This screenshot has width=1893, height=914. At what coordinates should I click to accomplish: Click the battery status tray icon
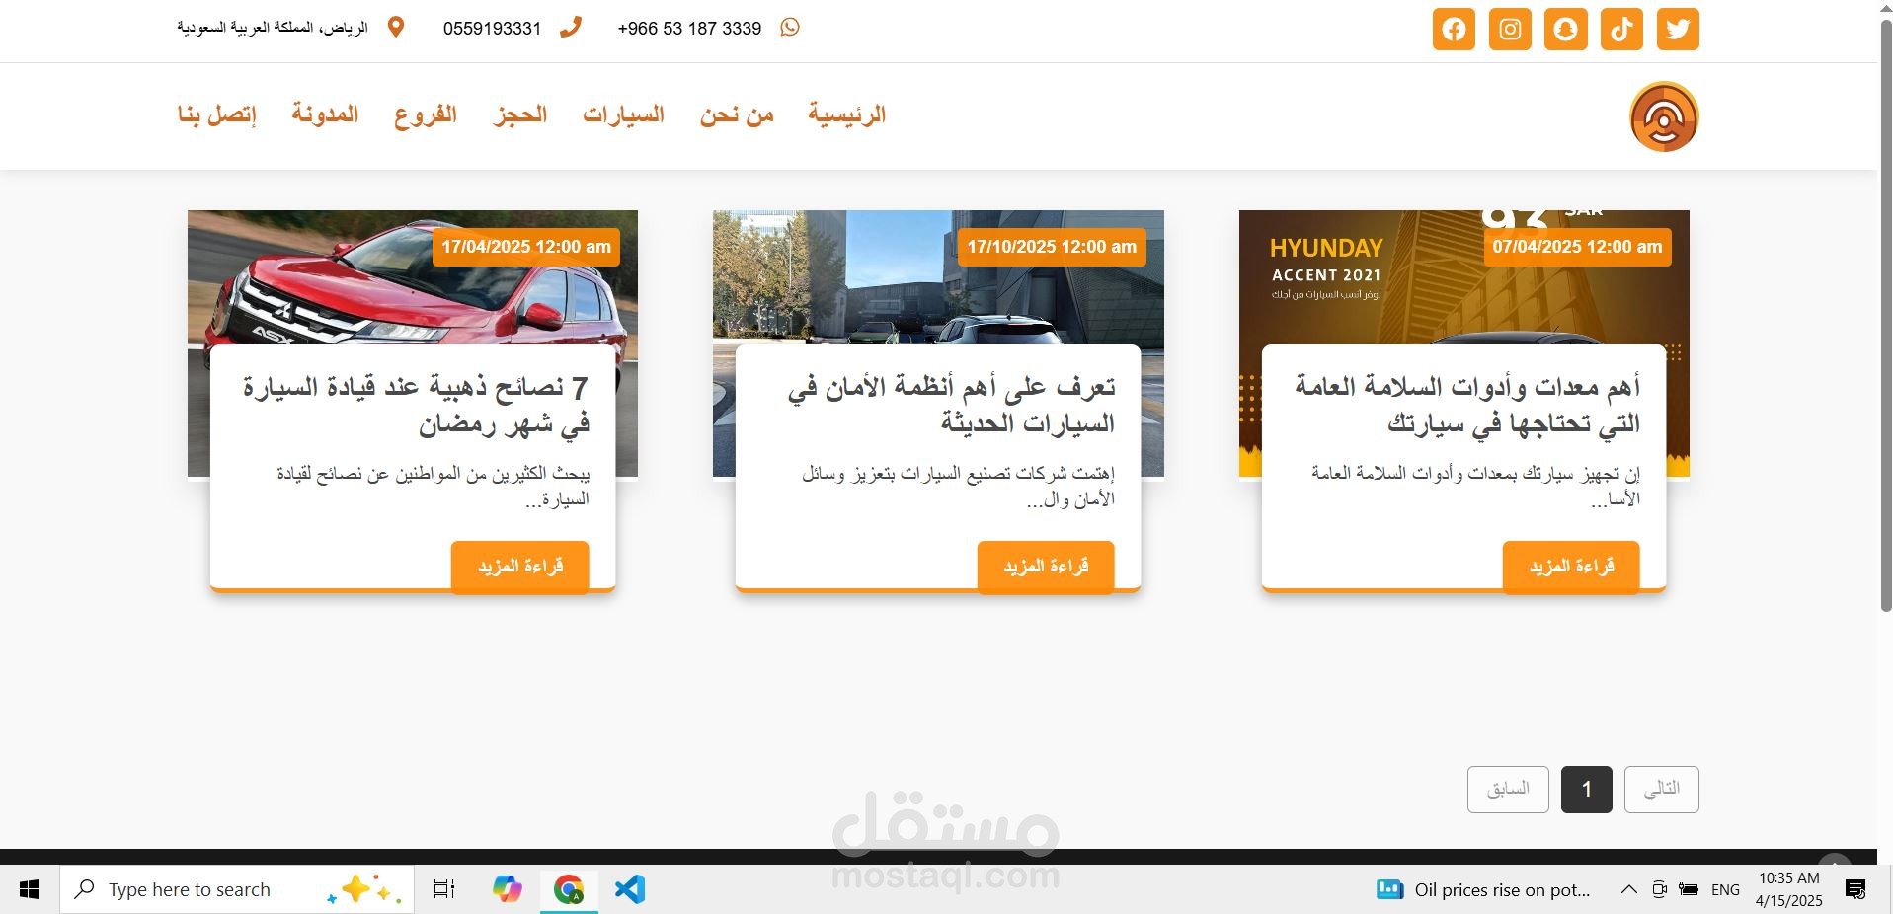[x=1689, y=889]
